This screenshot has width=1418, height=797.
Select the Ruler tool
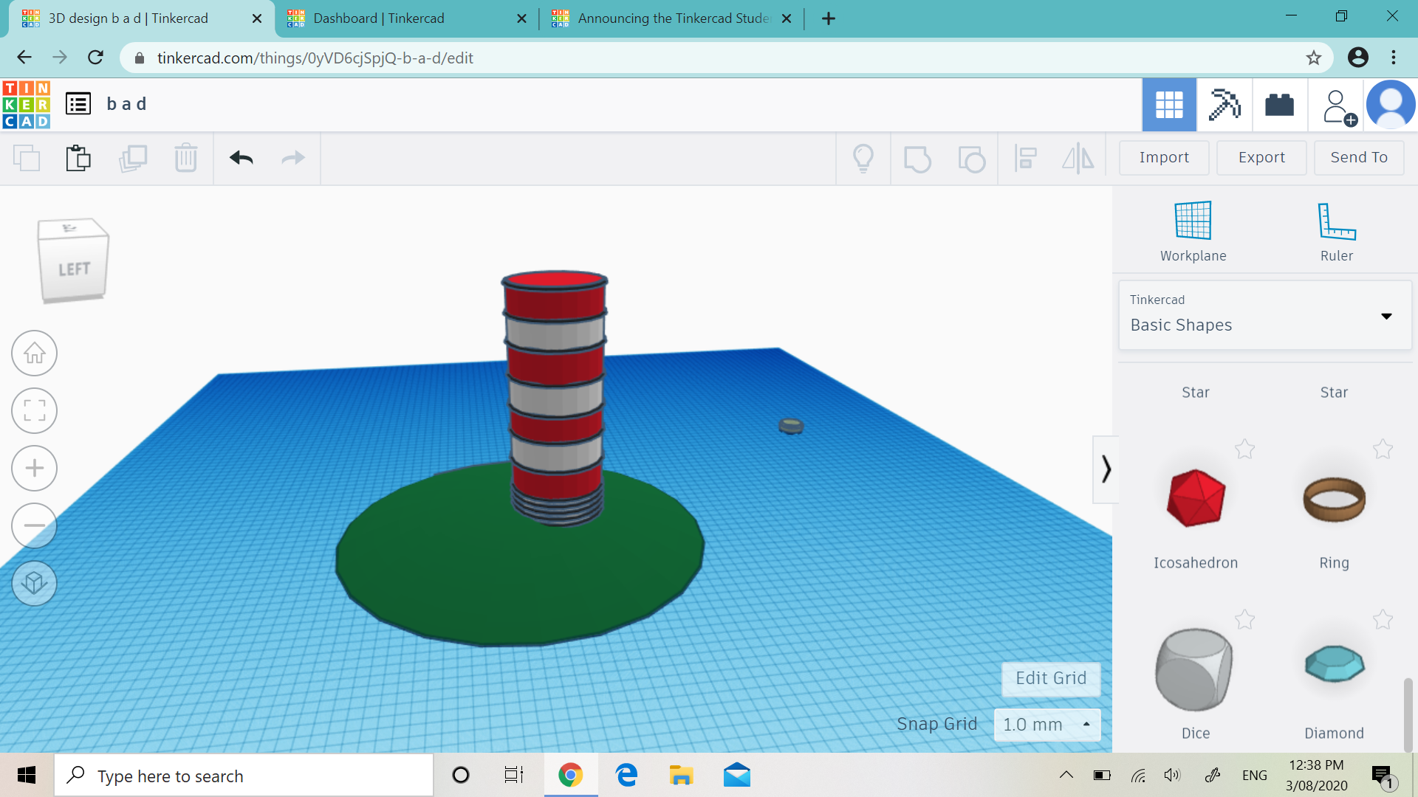pyautogui.click(x=1337, y=232)
